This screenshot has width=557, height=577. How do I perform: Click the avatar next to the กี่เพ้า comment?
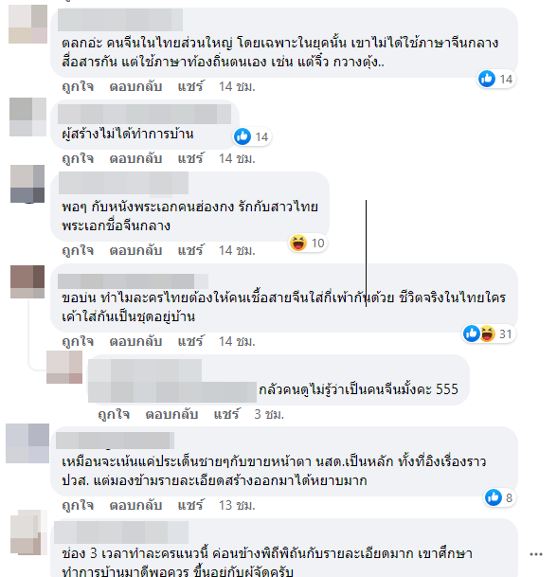27,281
